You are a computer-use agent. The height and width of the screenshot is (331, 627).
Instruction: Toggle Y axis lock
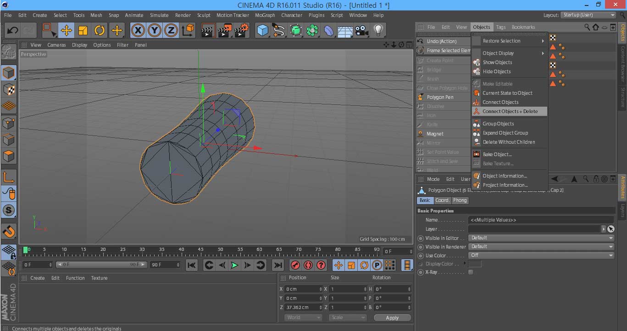pos(155,31)
